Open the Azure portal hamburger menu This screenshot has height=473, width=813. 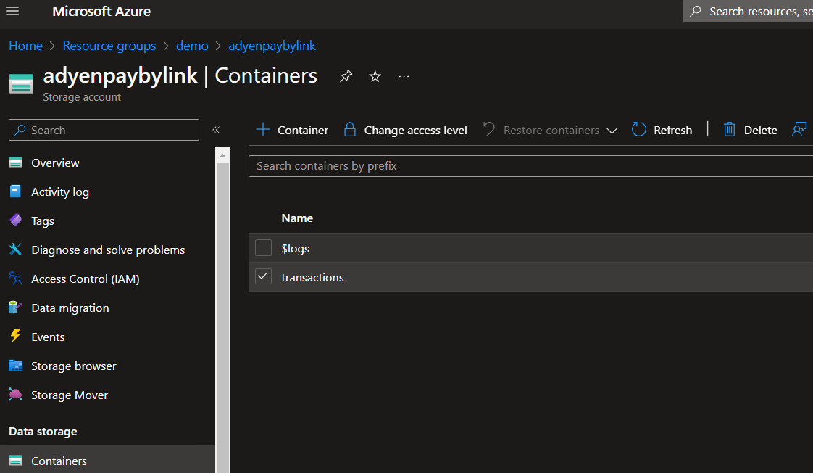(x=12, y=12)
